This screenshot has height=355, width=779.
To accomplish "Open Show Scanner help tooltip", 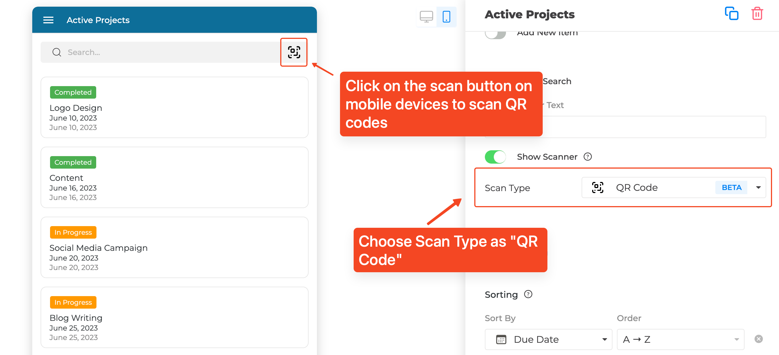I will point(587,157).
